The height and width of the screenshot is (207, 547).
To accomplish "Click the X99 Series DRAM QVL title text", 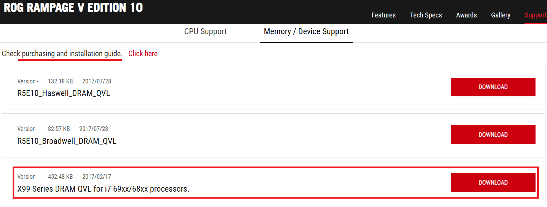I will pos(103,189).
